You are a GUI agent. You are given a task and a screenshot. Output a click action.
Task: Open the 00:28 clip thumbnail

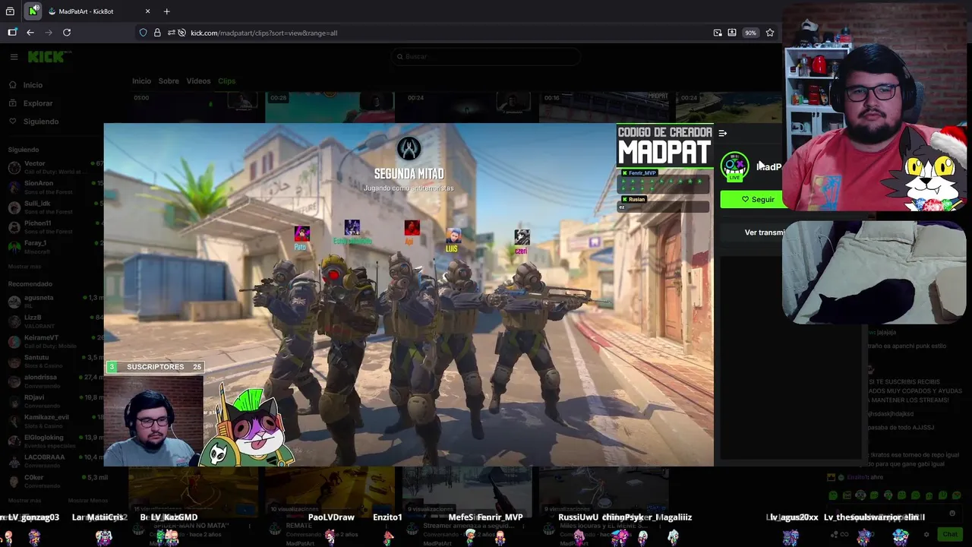click(330, 107)
